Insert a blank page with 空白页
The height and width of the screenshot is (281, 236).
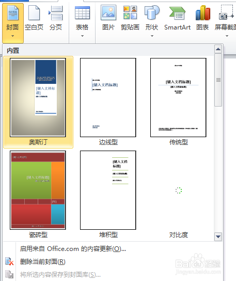point(34,18)
